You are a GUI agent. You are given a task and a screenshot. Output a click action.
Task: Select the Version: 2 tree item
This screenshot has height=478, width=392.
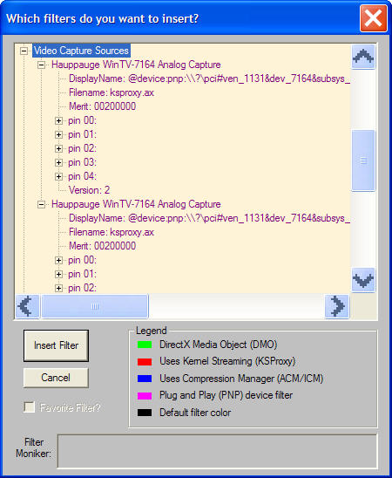[x=89, y=190]
